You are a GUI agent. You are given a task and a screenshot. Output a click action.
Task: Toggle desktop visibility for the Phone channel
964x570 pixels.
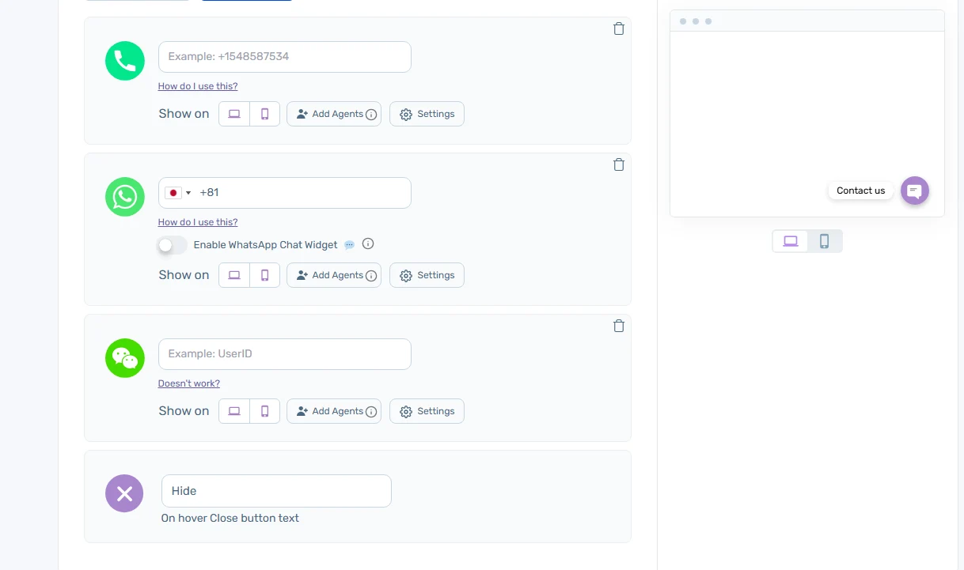(x=234, y=114)
